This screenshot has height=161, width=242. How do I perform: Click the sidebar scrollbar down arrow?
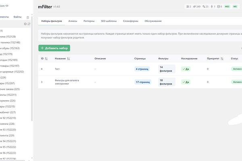coord(32,158)
